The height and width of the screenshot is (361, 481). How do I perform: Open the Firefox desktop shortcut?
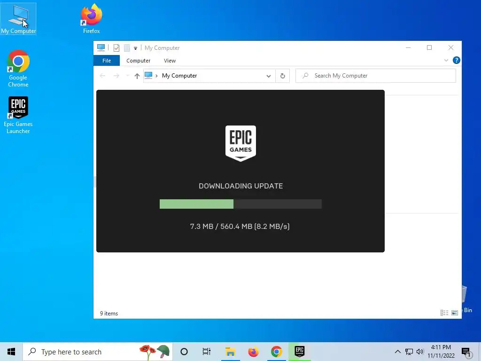coord(92,19)
